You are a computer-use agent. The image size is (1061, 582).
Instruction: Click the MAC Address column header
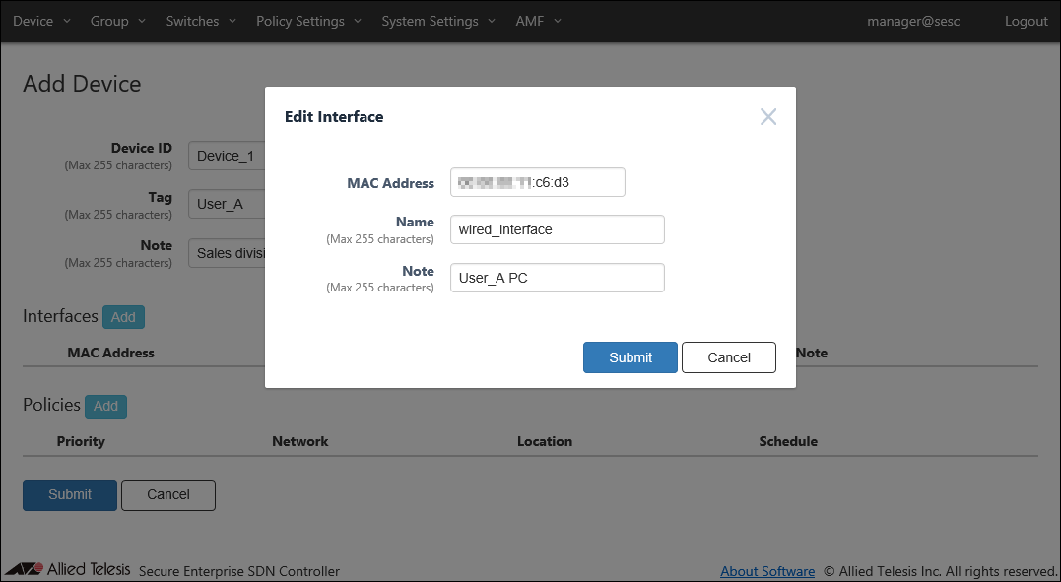111,353
